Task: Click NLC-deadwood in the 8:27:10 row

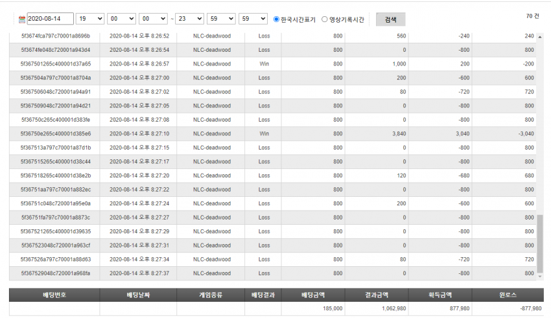Action: (x=212, y=133)
